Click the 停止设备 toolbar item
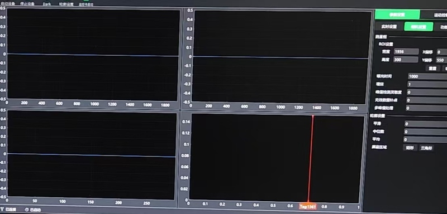The image size is (447, 214). 27,4
